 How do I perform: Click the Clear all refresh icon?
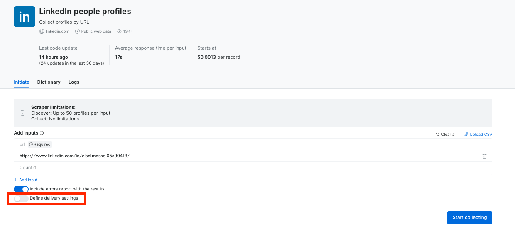click(x=437, y=135)
